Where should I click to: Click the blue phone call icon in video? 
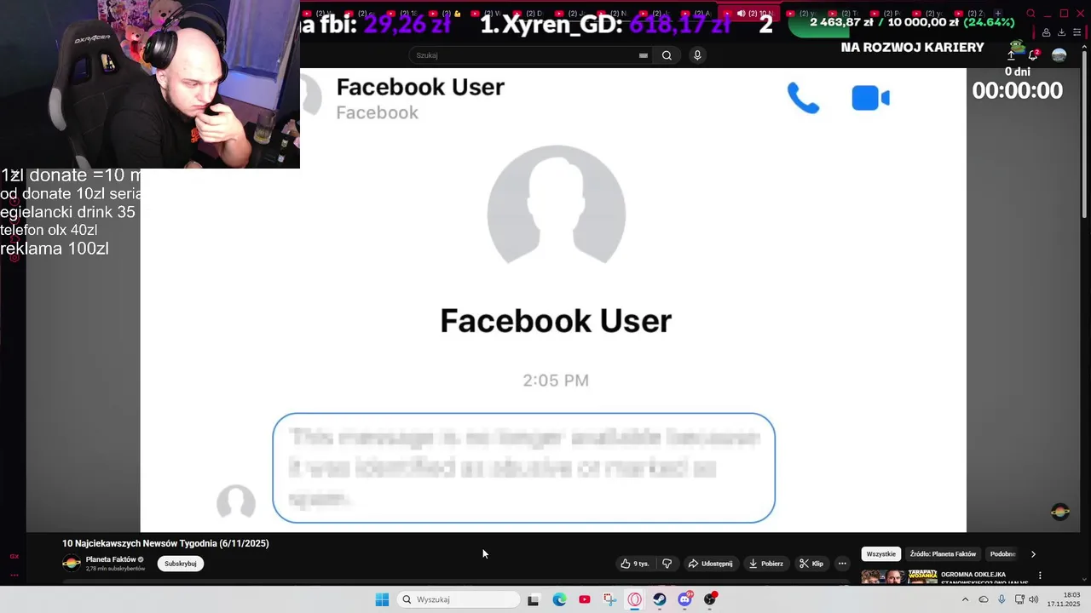(803, 99)
